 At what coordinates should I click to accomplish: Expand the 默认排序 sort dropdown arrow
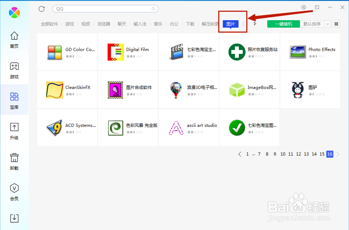327,24
